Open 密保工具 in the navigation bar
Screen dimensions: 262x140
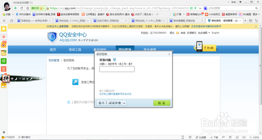[75, 50]
